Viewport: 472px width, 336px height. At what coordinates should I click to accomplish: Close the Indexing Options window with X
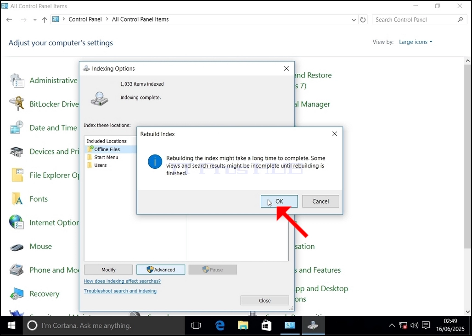[x=286, y=68]
